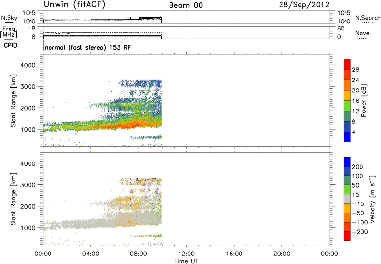Click velocity colorbar value '-15'
381x264 pixels.
click(358, 204)
